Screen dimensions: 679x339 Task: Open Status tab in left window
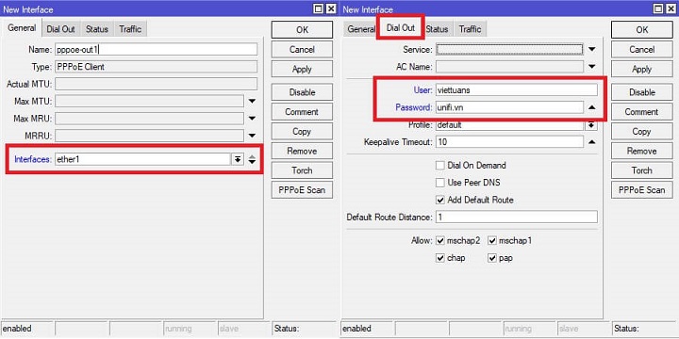pyautogui.click(x=96, y=29)
